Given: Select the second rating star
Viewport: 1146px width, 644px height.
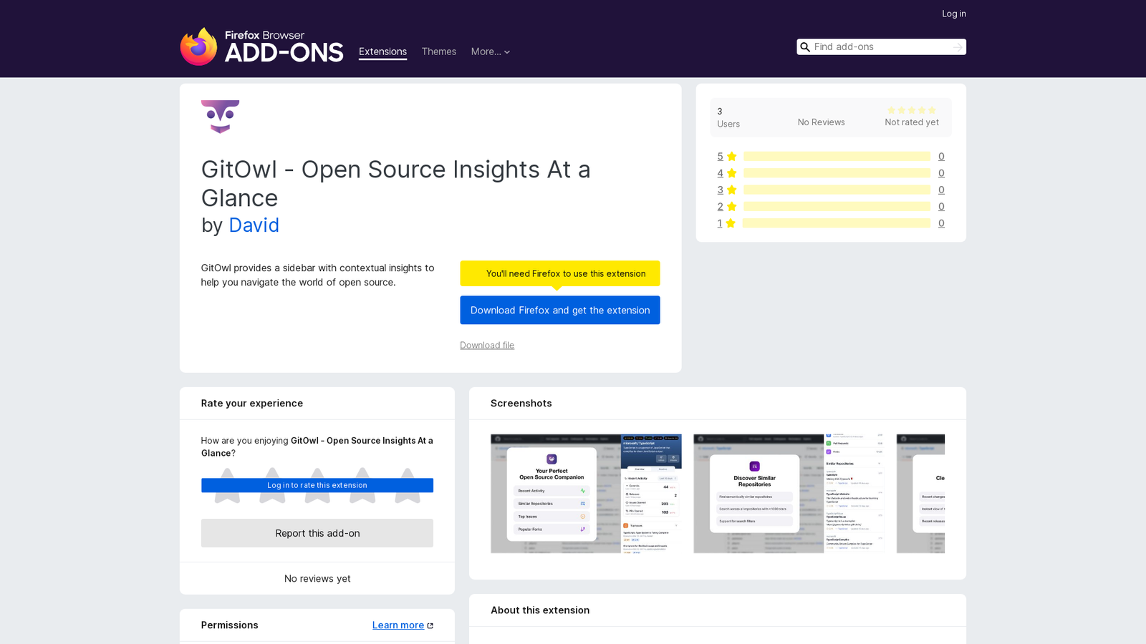Looking at the screenshot, I should [272, 485].
